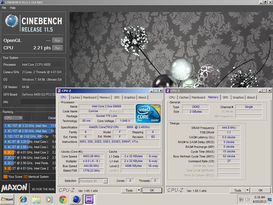
Task: Select ranking row 3 12C/12T @ 2.62 GHz
Action: click(x=30, y=136)
